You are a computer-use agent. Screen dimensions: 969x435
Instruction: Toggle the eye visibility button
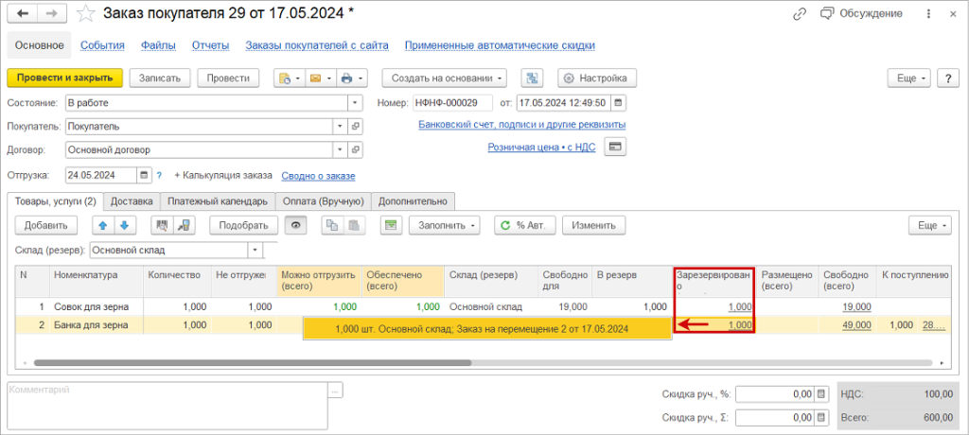tap(296, 225)
